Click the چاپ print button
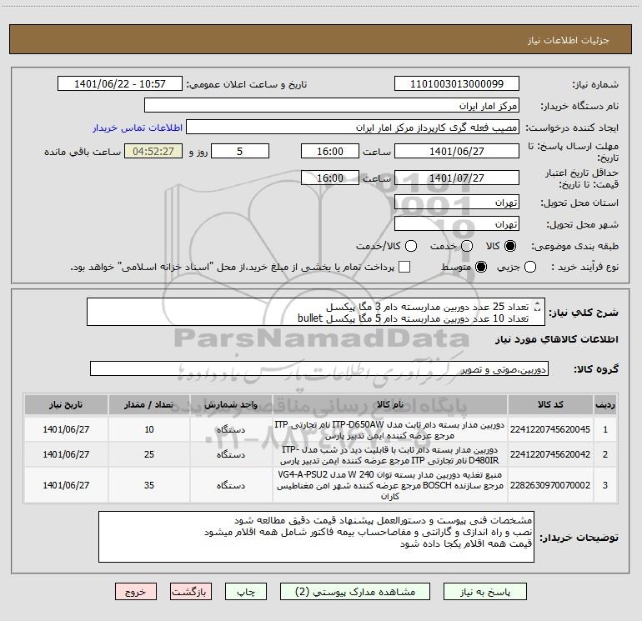642x621 pixels. [246, 592]
